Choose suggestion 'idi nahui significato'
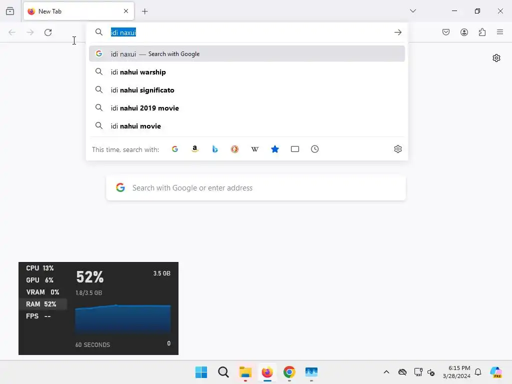Viewport: 512px width, 384px height. [x=247, y=90]
